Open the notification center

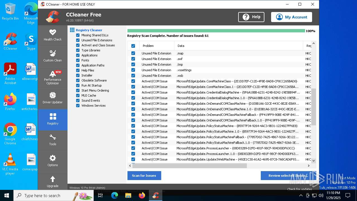[x=348, y=195]
